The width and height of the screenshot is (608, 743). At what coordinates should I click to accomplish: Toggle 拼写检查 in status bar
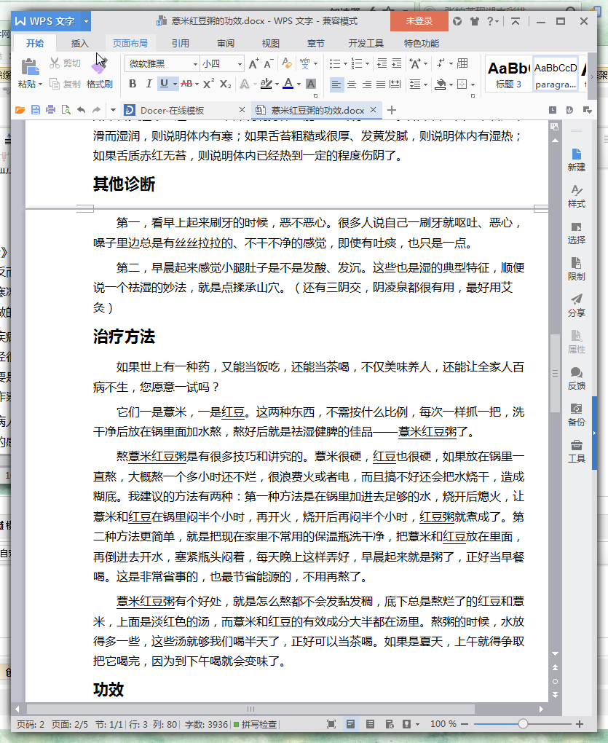point(256,724)
